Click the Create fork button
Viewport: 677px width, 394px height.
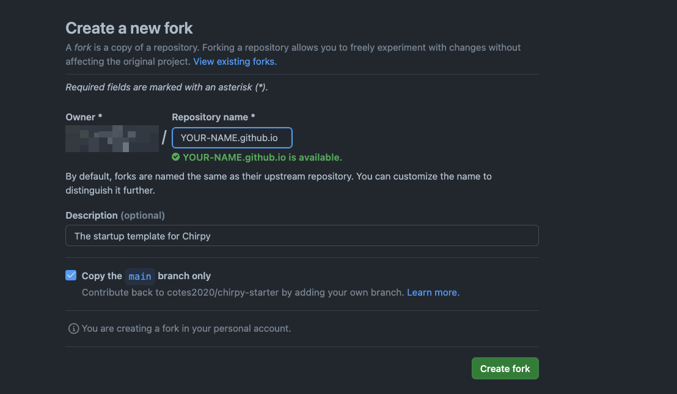click(x=505, y=368)
